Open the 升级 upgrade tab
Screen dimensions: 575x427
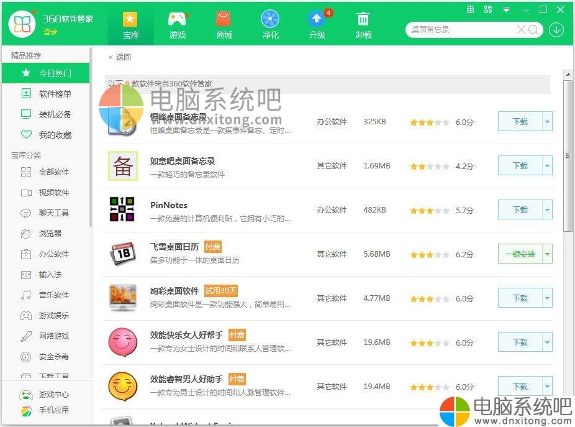coord(317,25)
